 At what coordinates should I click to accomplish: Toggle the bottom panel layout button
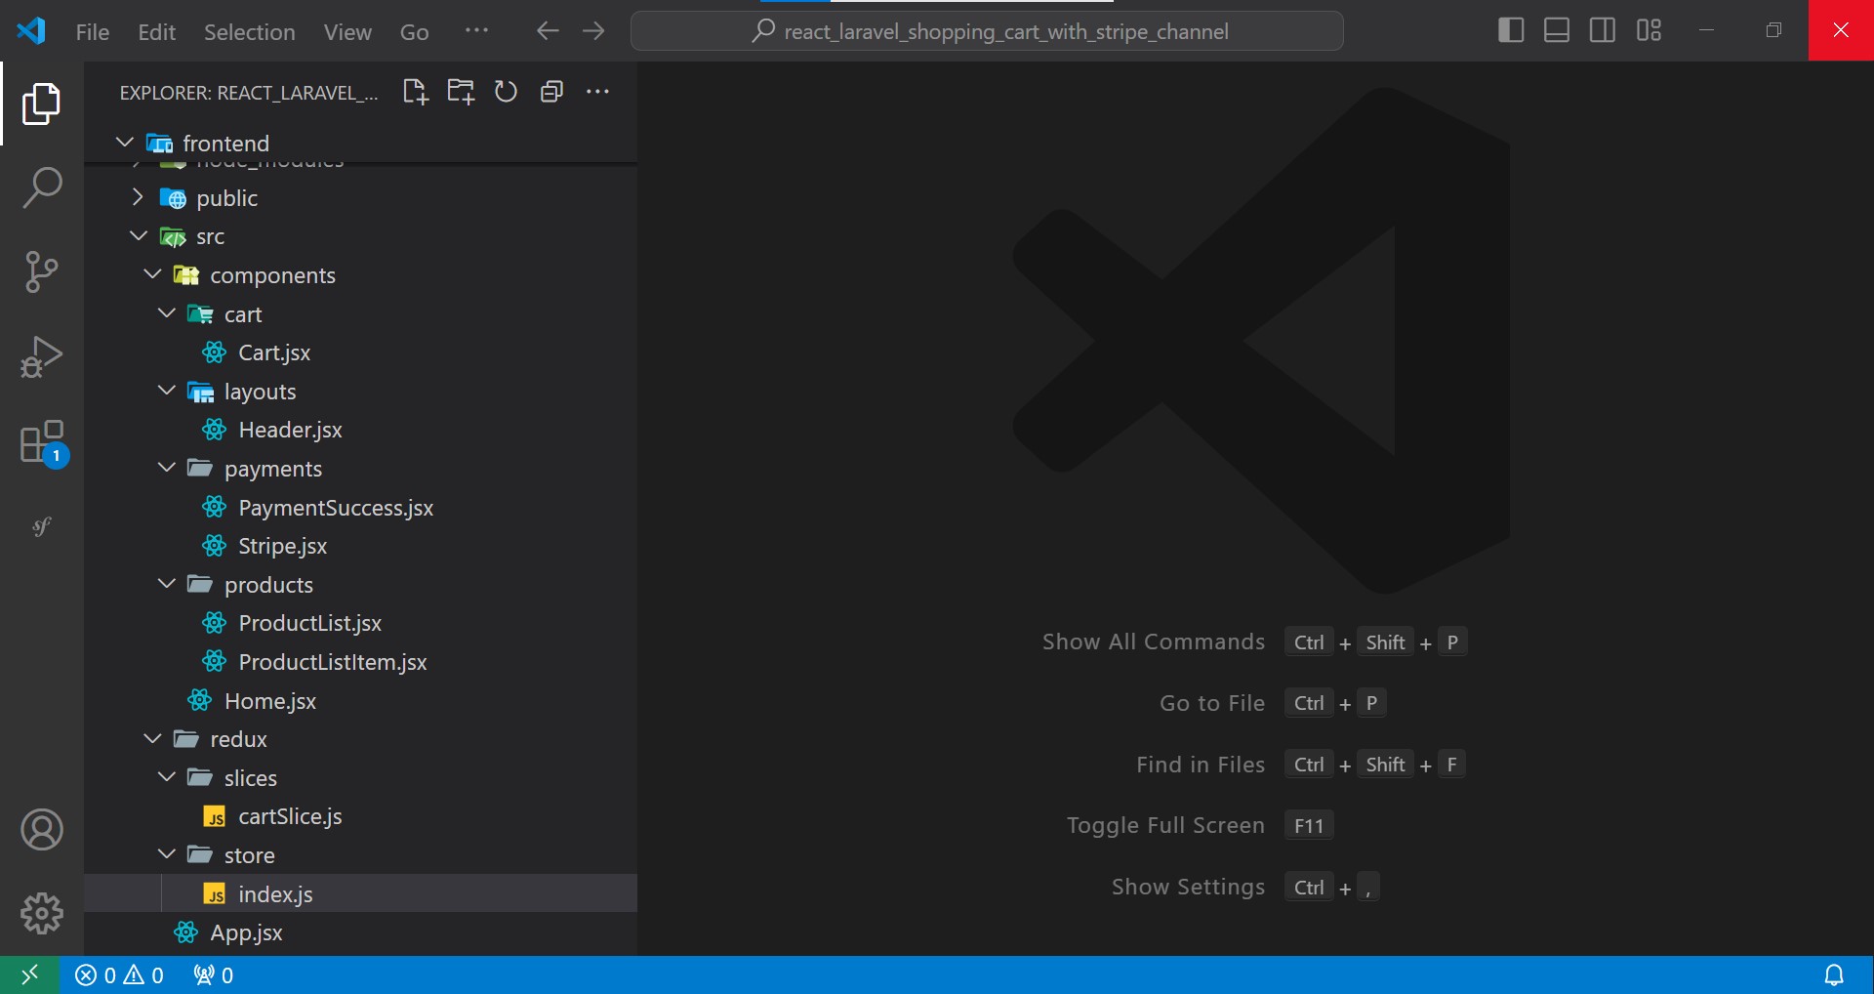coord(1557,30)
